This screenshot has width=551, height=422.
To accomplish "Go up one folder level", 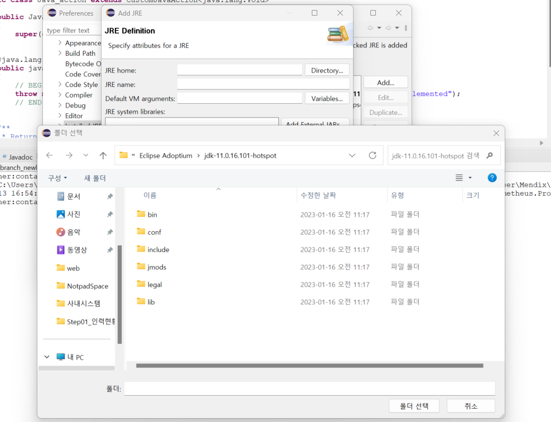I will [x=103, y=156].
